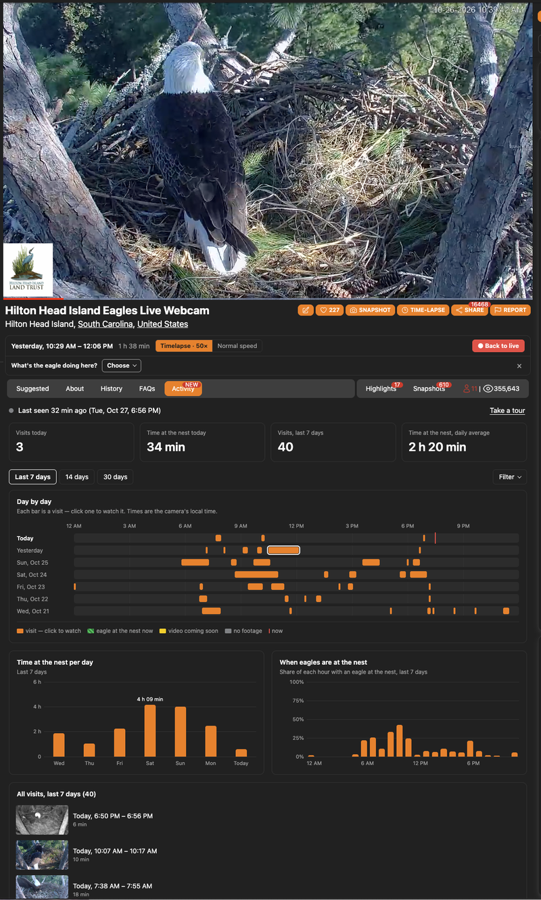The image size is (541, 900).
Task: Click the video progress bar under the player
Action: click(x=268, y=299)
